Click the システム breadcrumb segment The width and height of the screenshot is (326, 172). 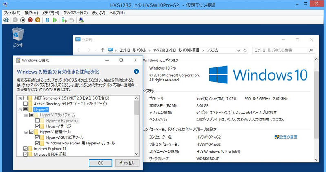pos(212,50)
